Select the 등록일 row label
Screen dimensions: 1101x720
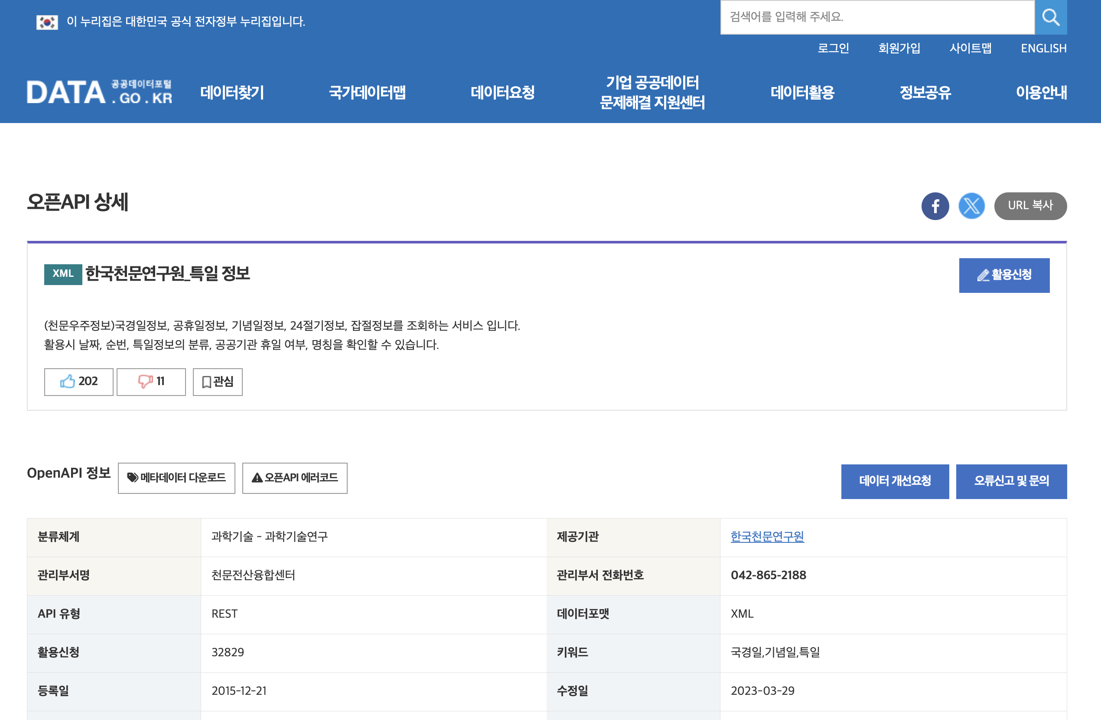pyautogui.click(x=53, y=691)
